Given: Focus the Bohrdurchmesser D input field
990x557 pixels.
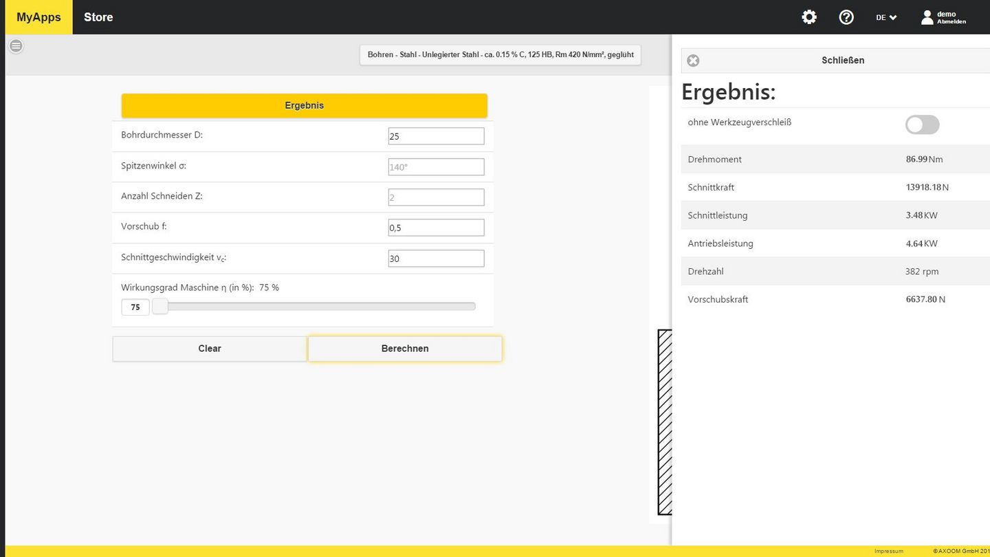Looking at the screenshot, I should (436, 136).
